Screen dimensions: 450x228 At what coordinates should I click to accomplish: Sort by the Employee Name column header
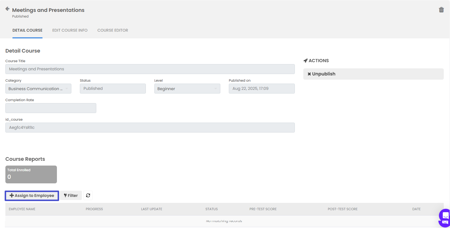coord(22,209)
